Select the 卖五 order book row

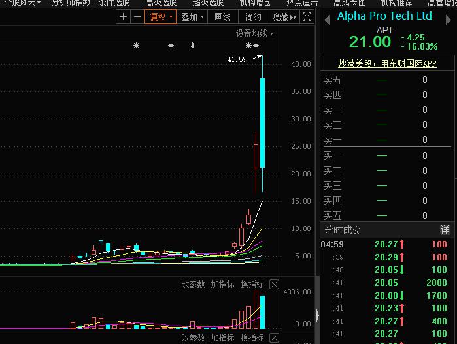[387, 80]
